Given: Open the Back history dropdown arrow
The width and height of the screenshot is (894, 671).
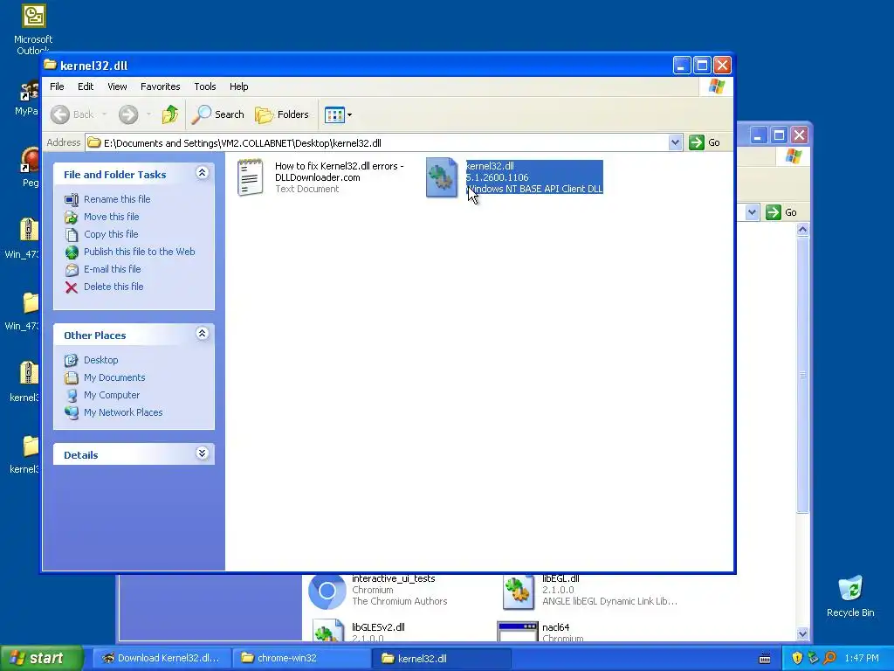Looking at the screenshot, I should coord(105,114).
